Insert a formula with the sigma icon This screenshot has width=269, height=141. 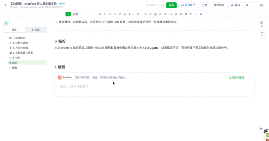(x=191, y=14)
